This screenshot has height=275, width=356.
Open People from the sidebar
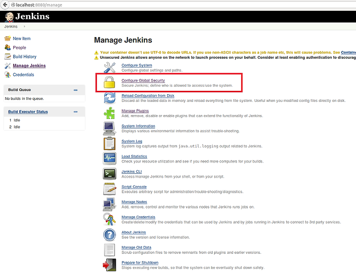point(19,47)
